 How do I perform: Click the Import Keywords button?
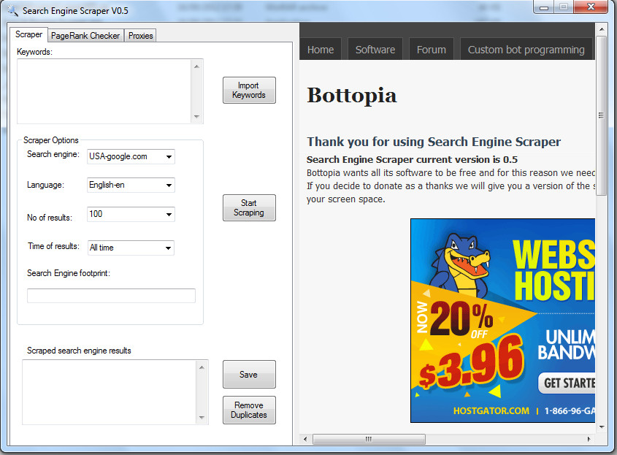[x=249, y=90]
